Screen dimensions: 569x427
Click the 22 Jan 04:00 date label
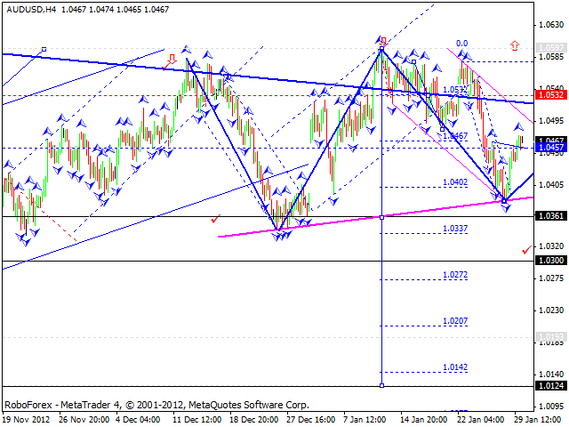481,420
